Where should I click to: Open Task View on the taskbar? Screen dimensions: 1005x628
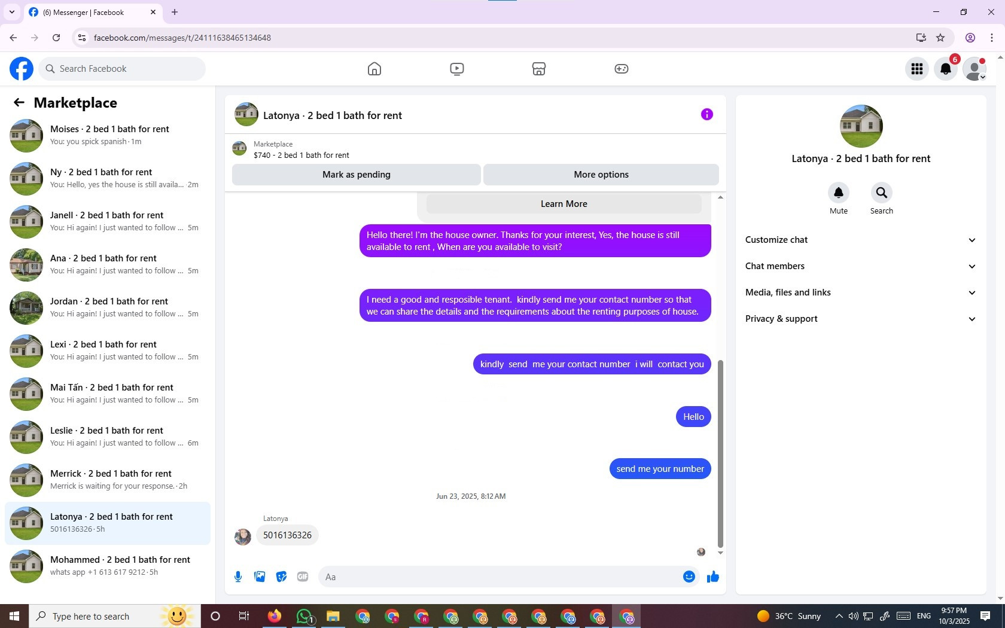pyautogui.click(x=244, y=616)
